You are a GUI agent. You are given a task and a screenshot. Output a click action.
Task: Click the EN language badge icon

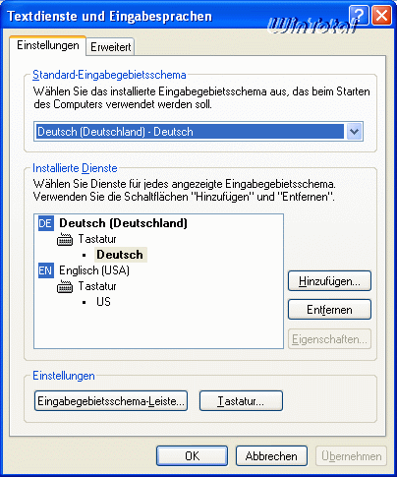tap(46, 270)
